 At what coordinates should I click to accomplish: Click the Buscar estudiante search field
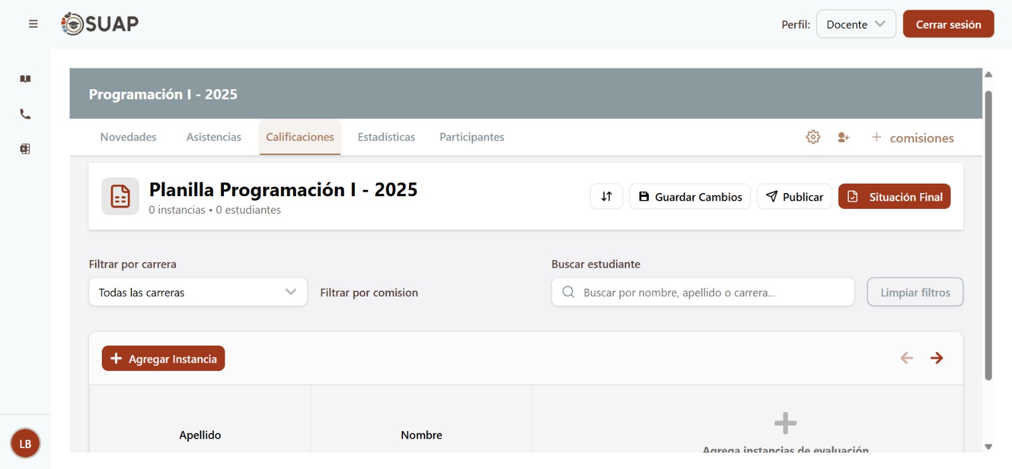[x=703, y=292]
